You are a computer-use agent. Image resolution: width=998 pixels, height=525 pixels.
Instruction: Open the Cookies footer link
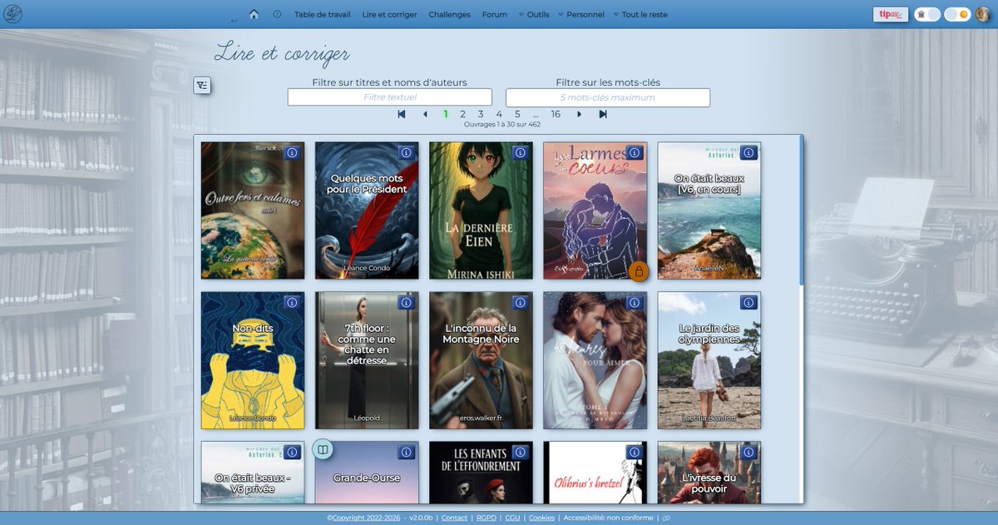click(x=541, y=518)
